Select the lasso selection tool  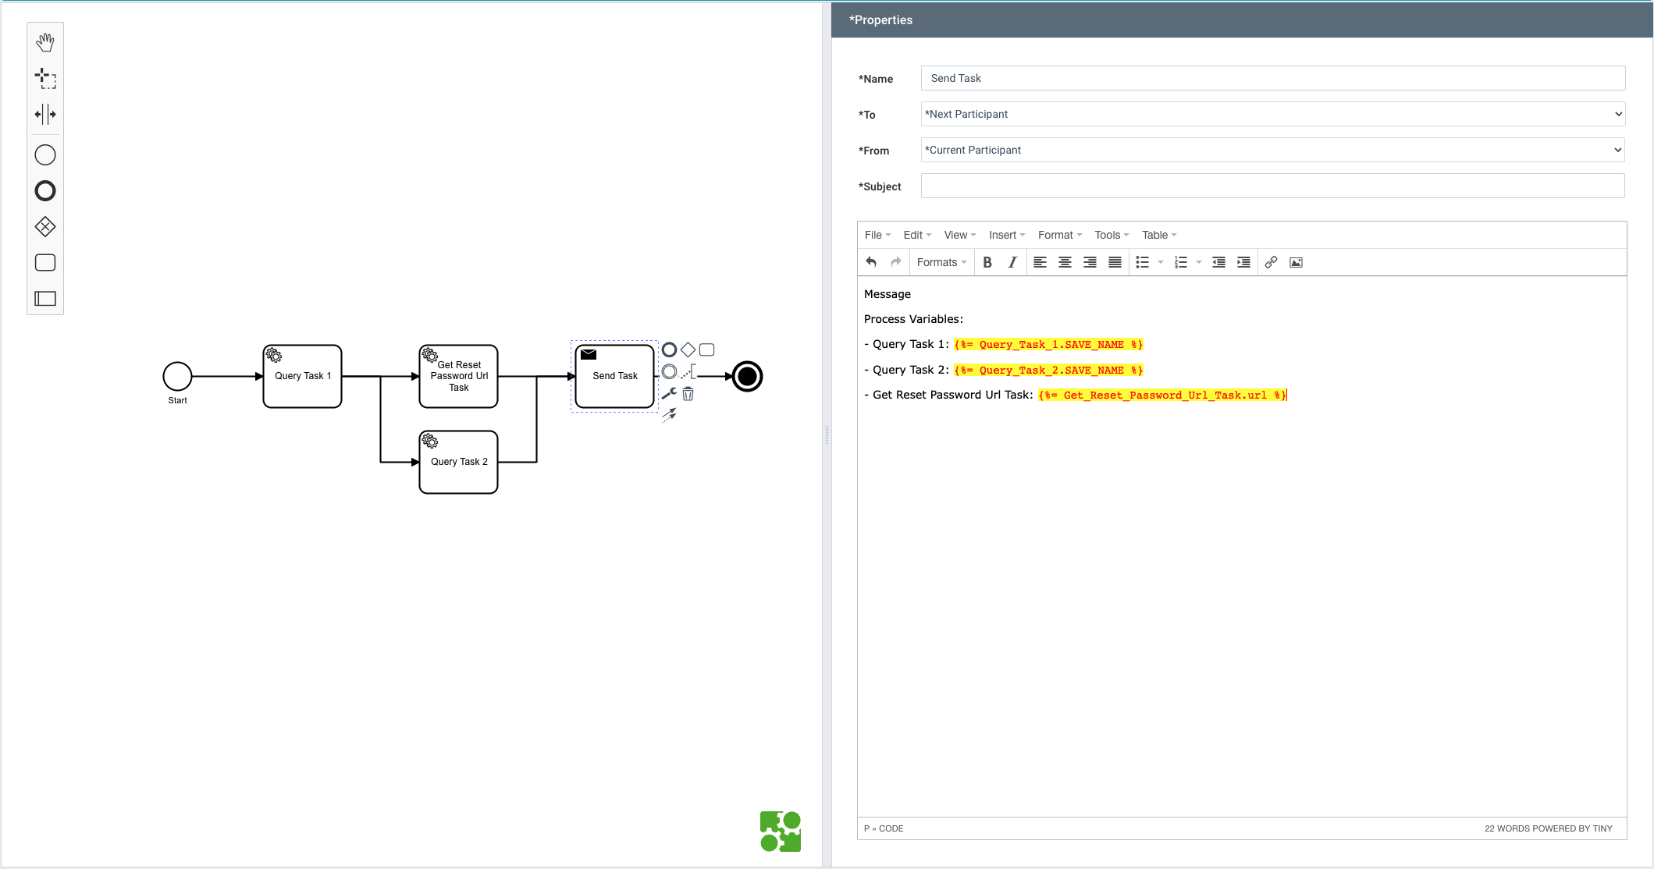45,78
